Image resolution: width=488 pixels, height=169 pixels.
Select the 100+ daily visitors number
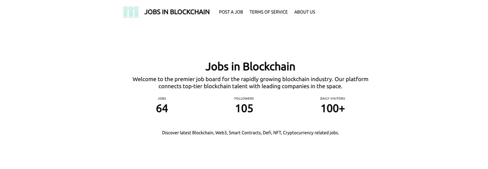[332, 108]
